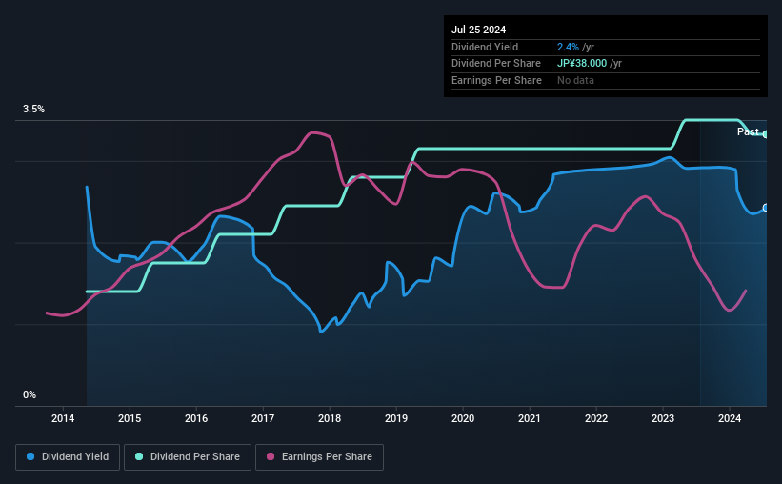This screenshot has width=782, height=484.
Task: Click the blue Dividend Yield endpoint marker
Action: [x=766, y=208]
